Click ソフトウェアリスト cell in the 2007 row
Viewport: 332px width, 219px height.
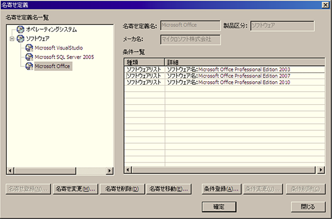click(144, 76)
